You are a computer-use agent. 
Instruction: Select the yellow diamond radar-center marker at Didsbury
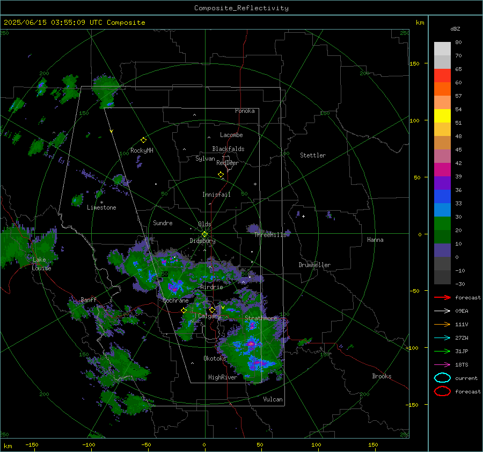click(204, 234)
